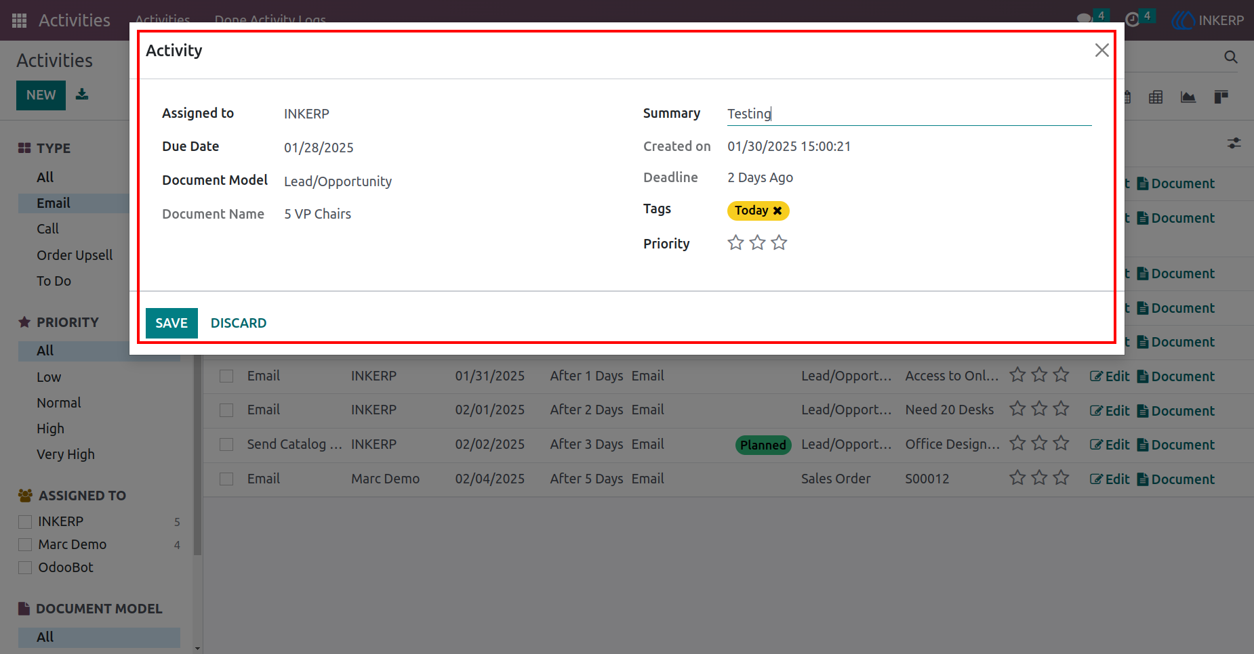Set priority to first star in dialog

point(735,242)
